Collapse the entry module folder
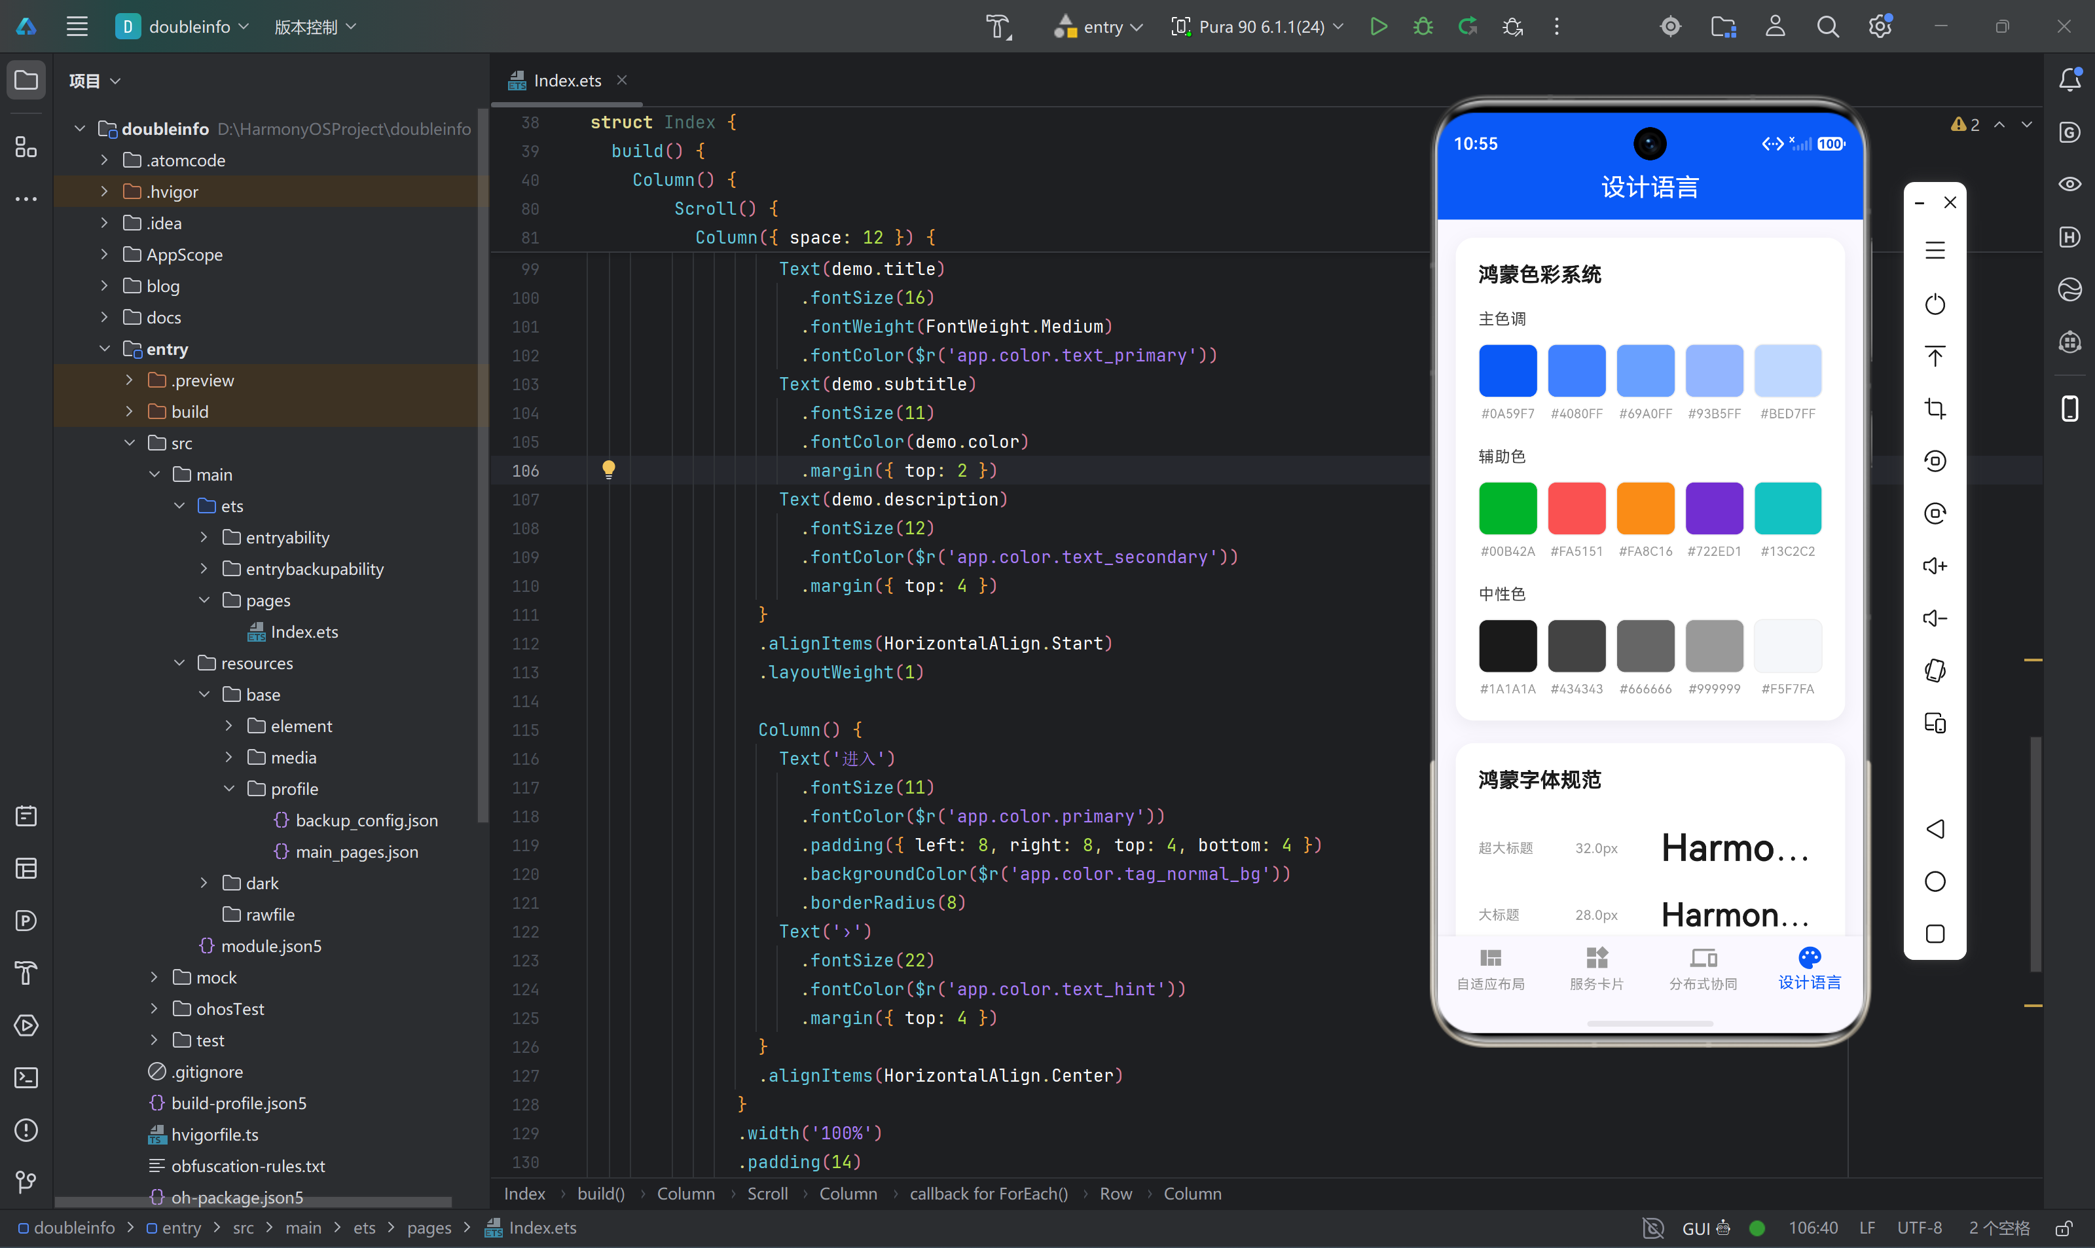The image size is (2095, 1248). tap(104, 349)
